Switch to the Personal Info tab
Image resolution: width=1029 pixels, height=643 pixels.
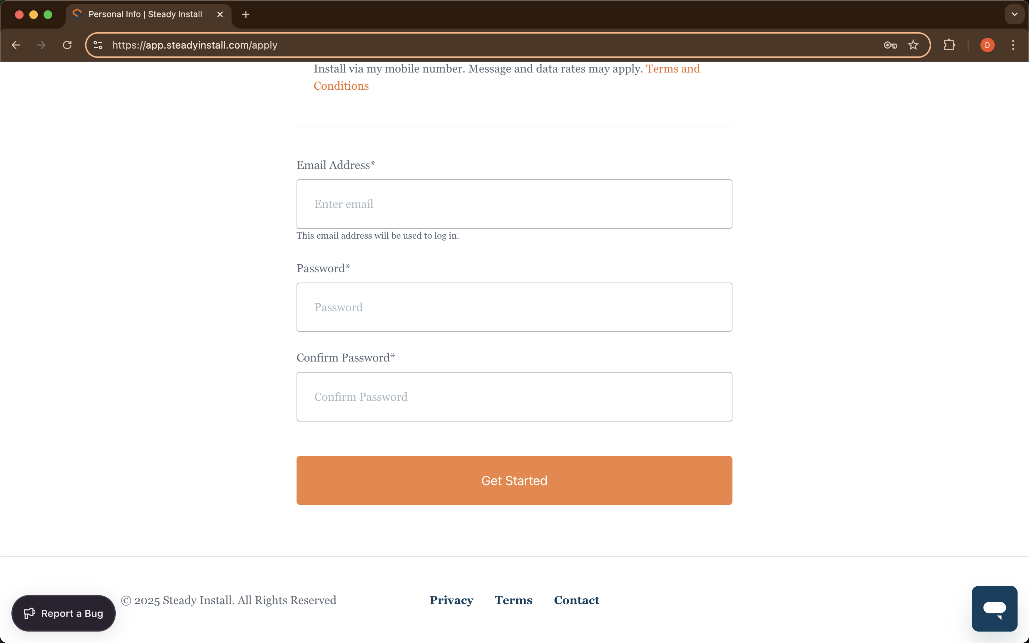click(145, 14)
